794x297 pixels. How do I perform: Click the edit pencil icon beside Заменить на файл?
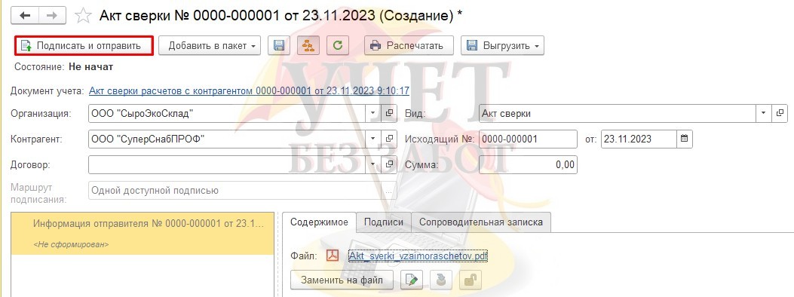click(412, 280)
